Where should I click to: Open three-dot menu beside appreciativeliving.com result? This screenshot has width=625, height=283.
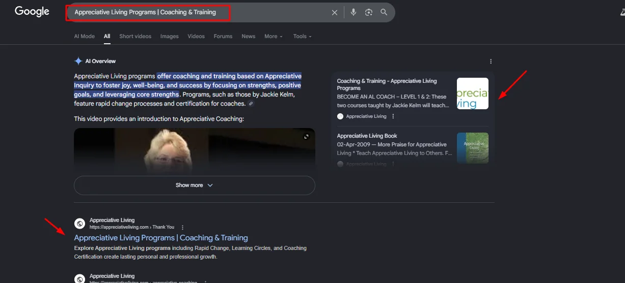pos(183,227)
